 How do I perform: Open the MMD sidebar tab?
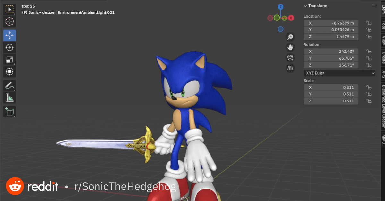click(383, 139)
